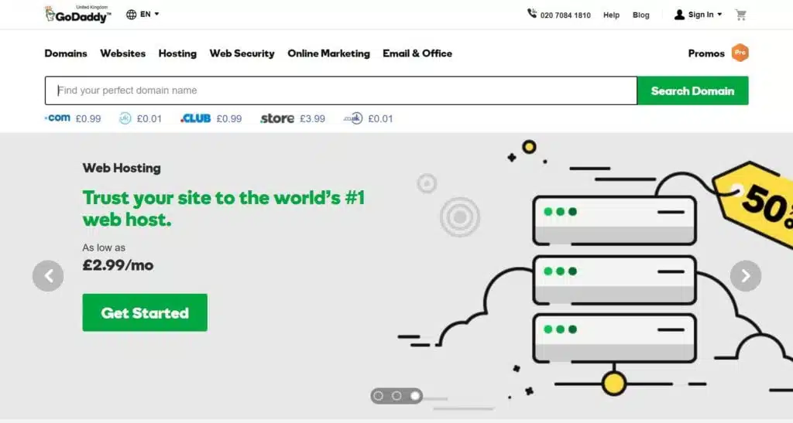Expand the EN language dropdown arrow

click(156, 14)
